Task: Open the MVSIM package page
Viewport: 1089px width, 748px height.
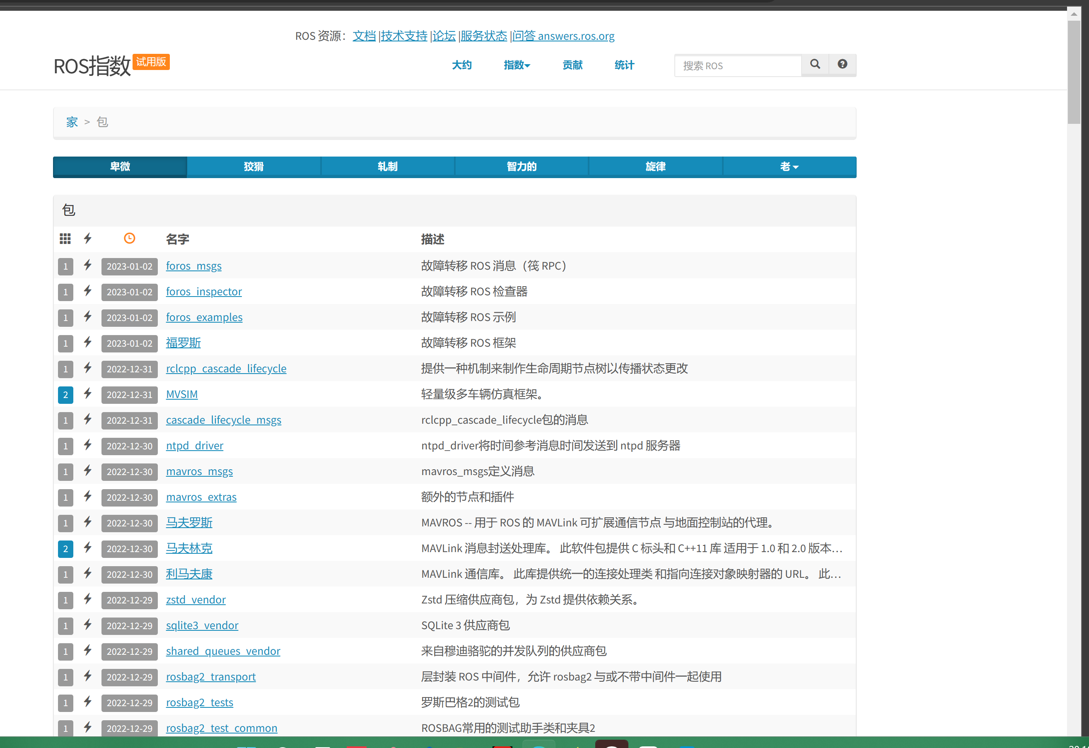Action: [182, 394]
